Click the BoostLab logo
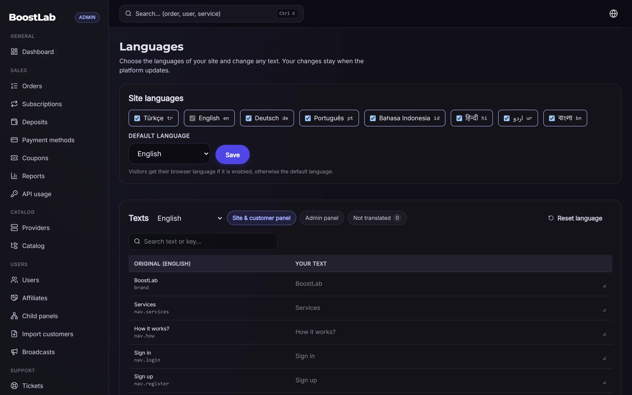This screenshot has width=632, height=395. [32, 17]
